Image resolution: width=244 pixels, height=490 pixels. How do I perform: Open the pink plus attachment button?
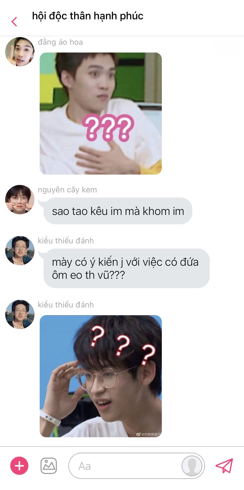coord(19,466)
